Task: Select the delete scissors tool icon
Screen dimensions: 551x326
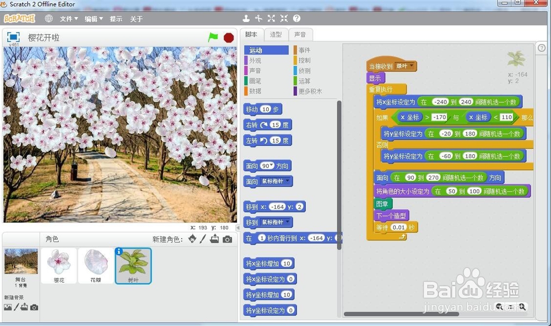Action: click(258, 18)
